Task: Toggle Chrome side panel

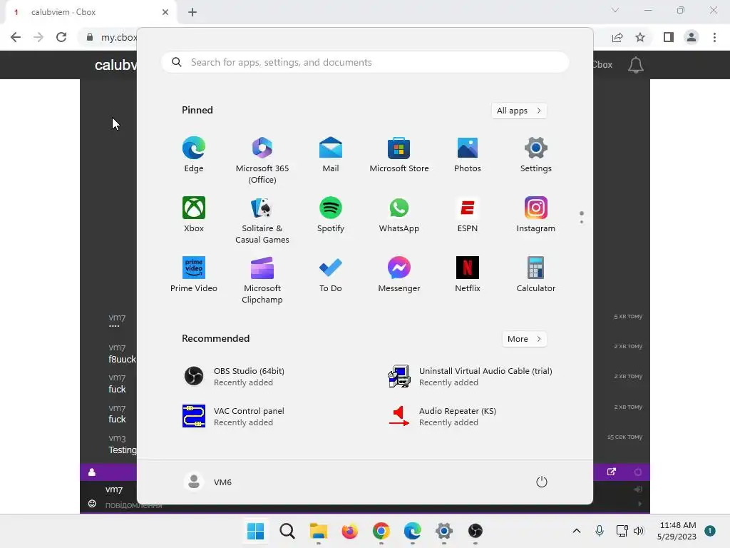Action: coord(669,37)
